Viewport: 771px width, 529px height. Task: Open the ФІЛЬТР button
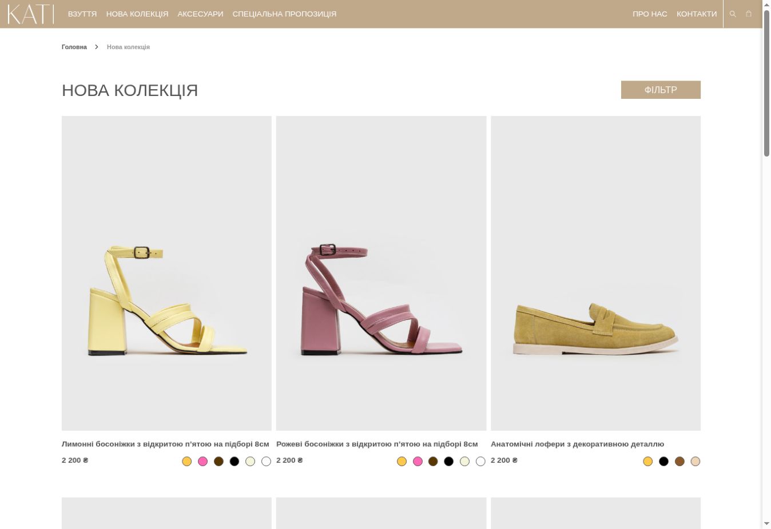(x=661, y=90)
